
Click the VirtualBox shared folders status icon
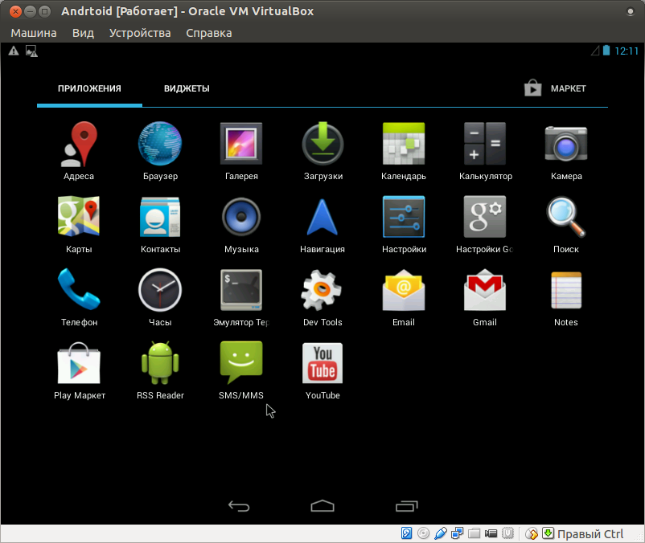coord(474,533)
